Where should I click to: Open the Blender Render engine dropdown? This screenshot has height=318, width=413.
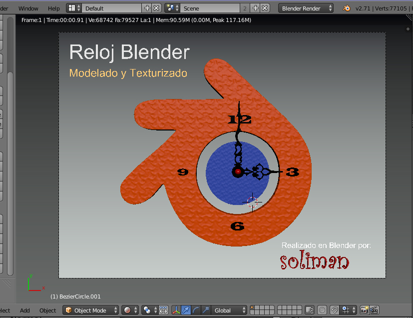[306, 8]
